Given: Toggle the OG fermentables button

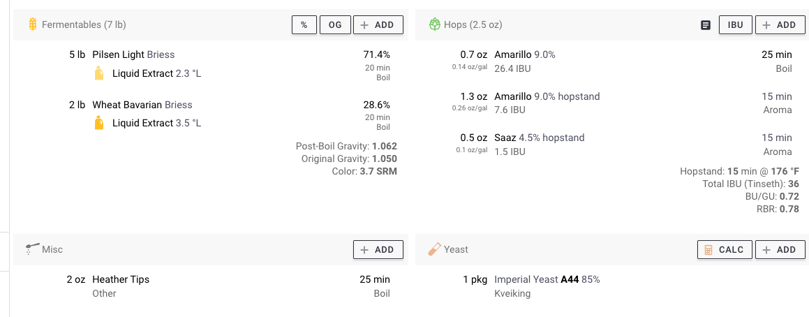Looking at the screenshot, I should click(335, 24).
